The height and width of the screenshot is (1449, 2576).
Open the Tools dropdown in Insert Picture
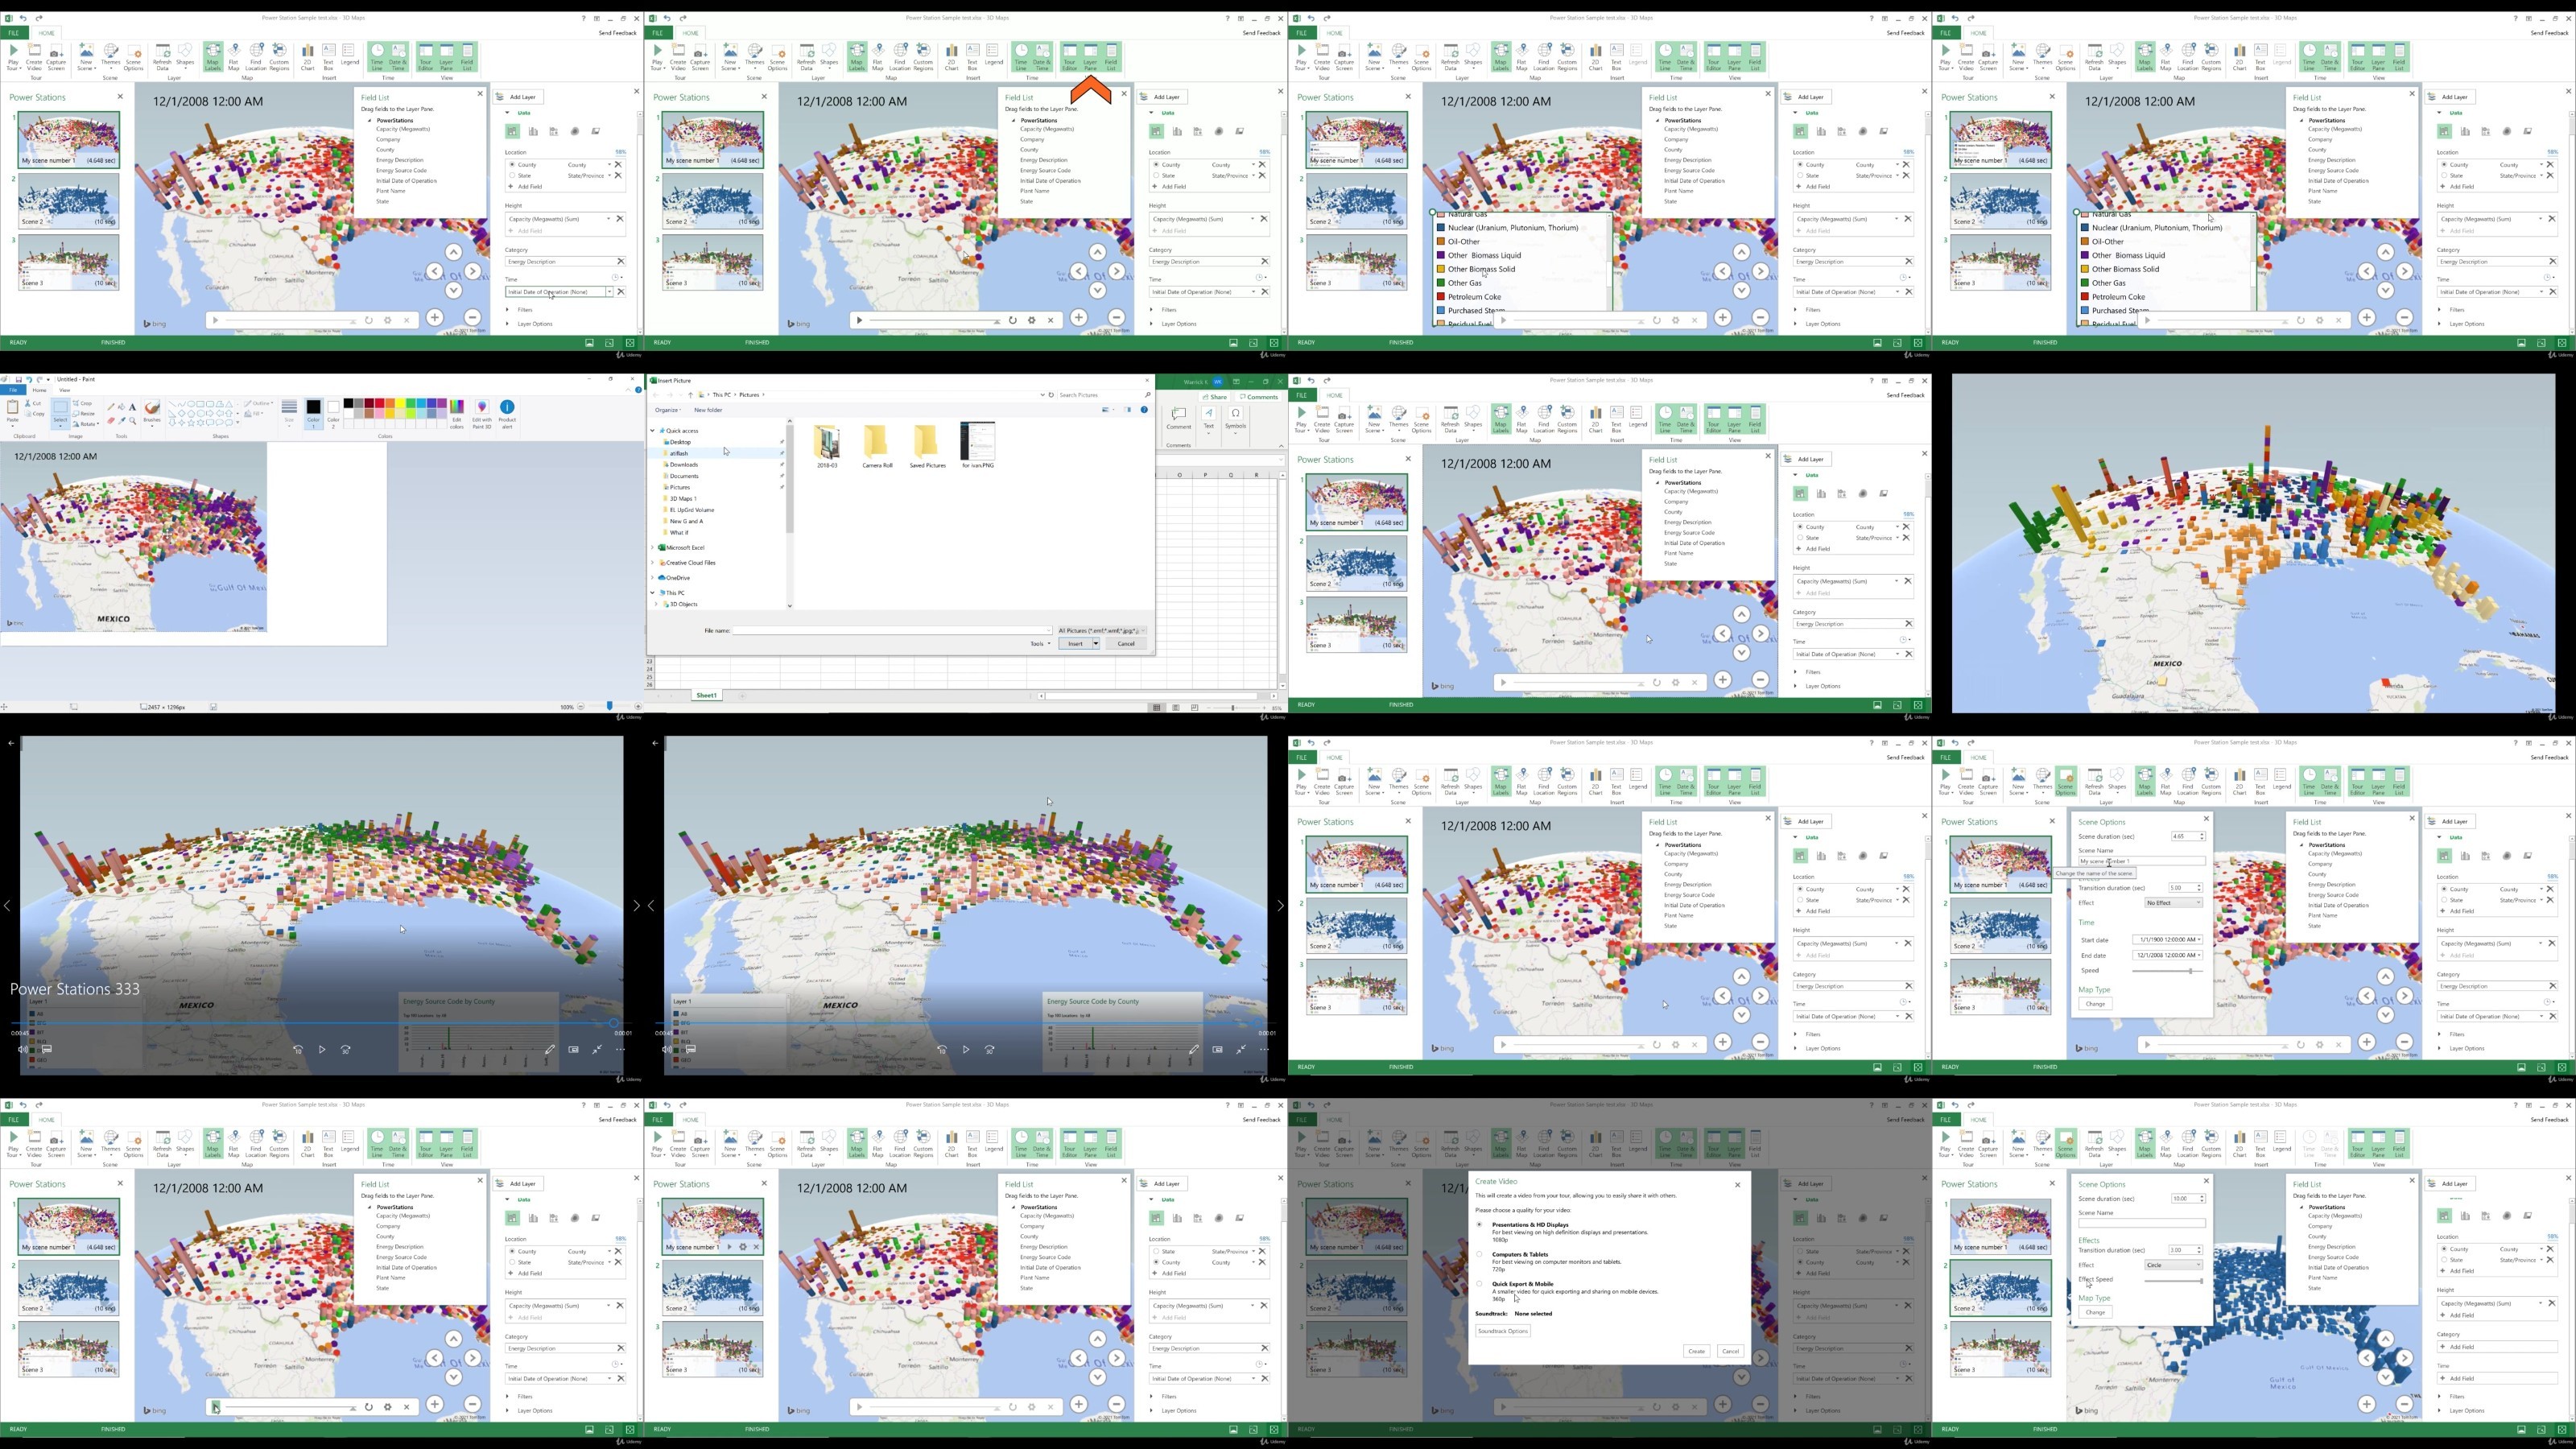[1039, 644]
